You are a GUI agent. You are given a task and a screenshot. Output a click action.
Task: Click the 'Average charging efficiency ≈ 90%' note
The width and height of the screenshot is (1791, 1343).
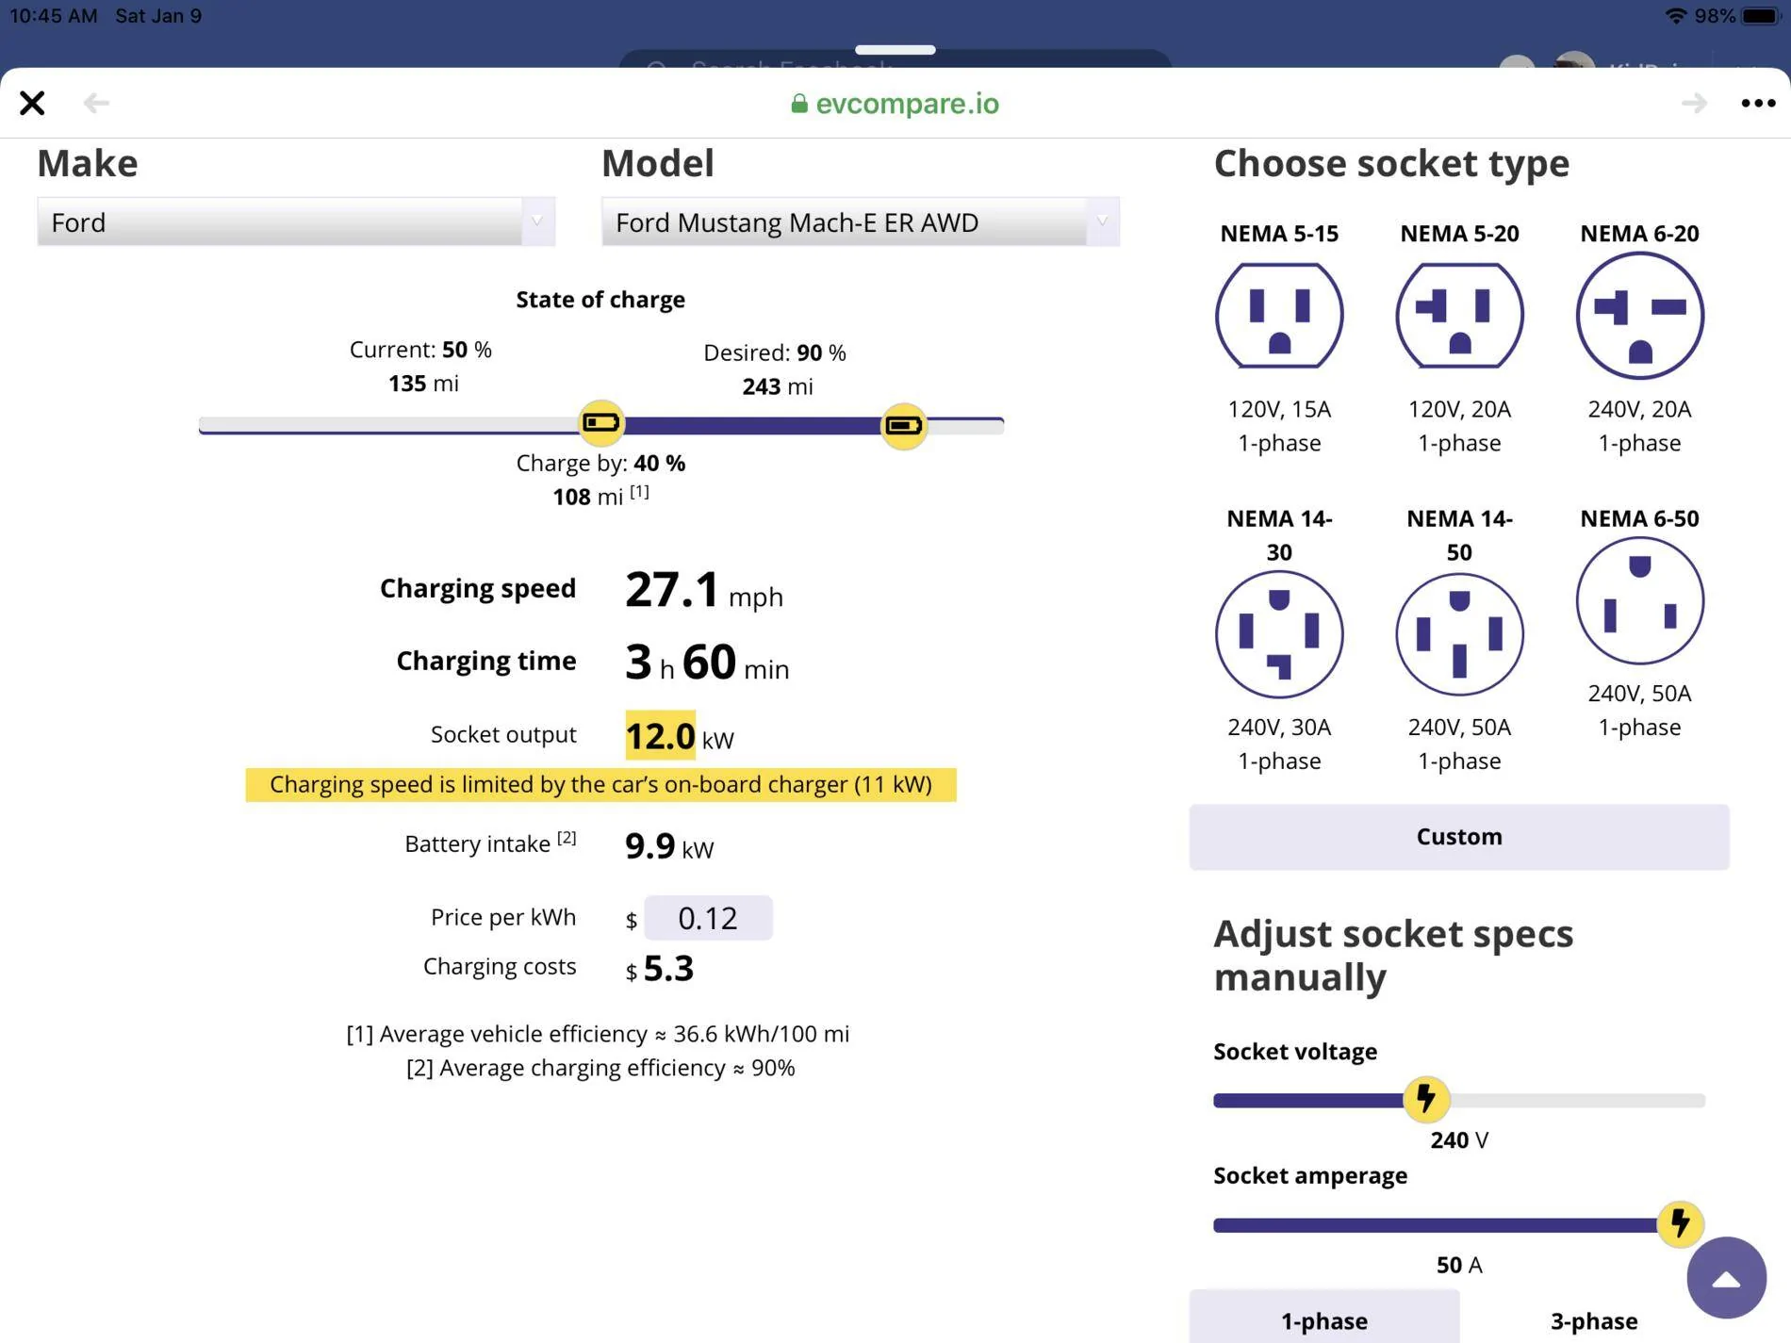click(600, 1068)
